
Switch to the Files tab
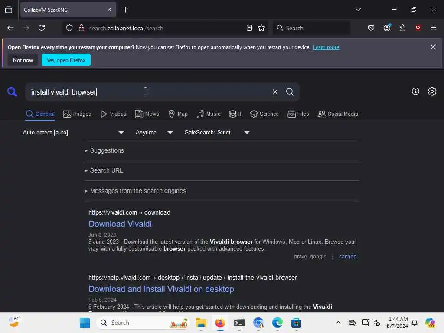[298, 114]
